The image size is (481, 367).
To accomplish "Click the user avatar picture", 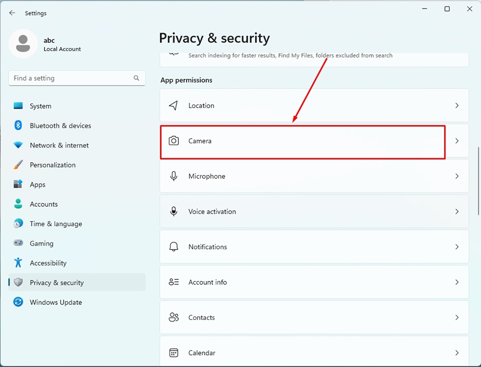I will click(23, 44).
